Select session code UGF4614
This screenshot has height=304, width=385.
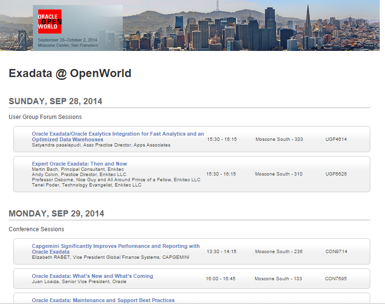click(336, 139)
